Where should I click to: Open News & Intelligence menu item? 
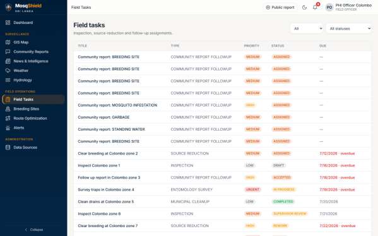pos(33,61)
